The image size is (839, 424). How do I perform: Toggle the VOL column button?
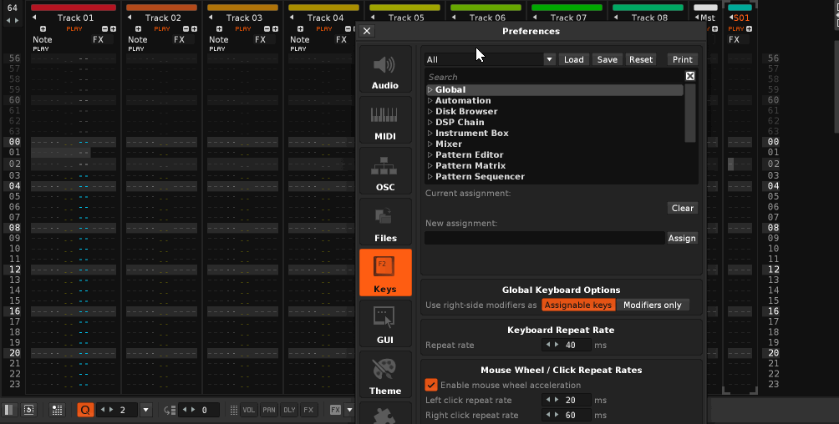(x=249, y=410)
